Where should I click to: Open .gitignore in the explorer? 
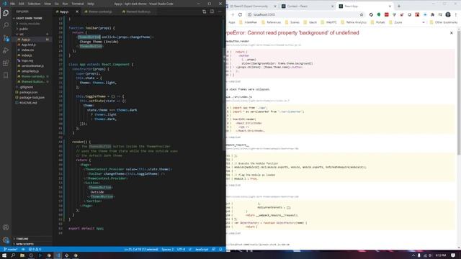click(26, 87)
